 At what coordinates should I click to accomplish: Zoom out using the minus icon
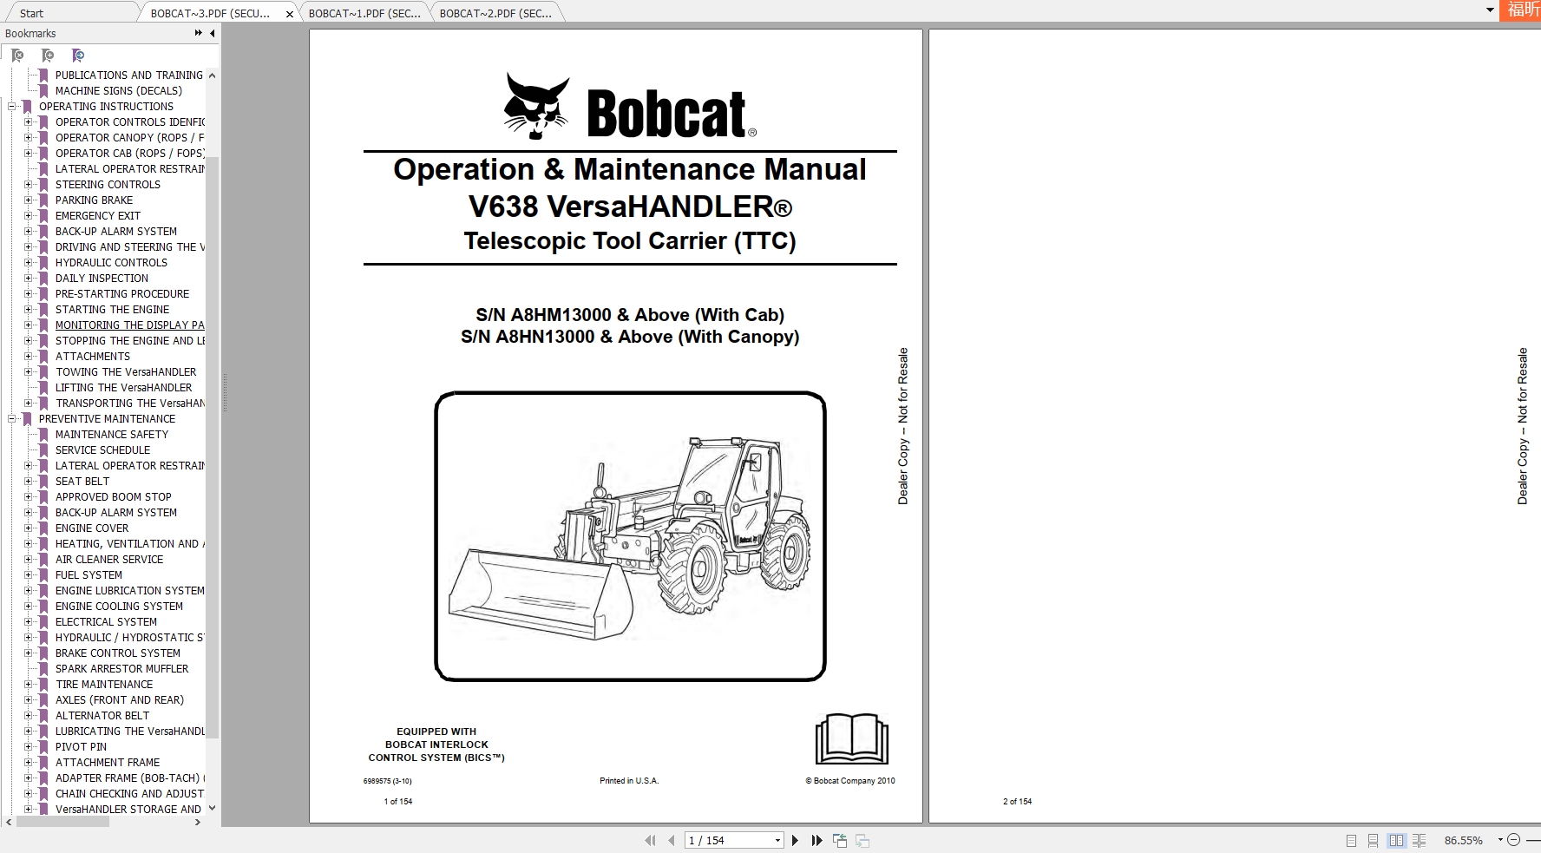click(x=1514, y=840)
